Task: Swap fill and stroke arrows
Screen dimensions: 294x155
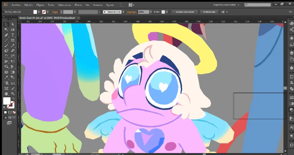Action: pyautogui.click(x=13, y=98)
